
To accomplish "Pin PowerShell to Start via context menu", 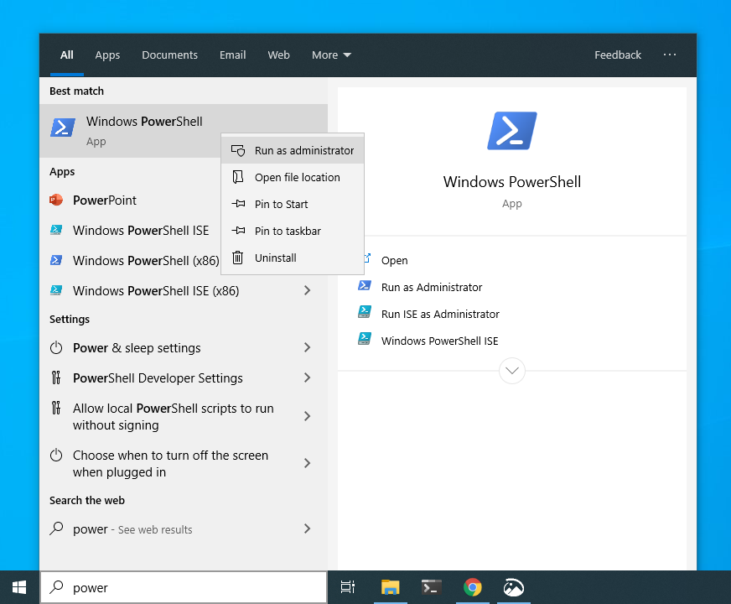I will coord(281,205).
